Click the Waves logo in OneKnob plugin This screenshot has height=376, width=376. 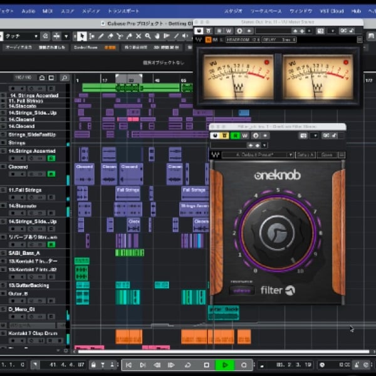(216, 154)
